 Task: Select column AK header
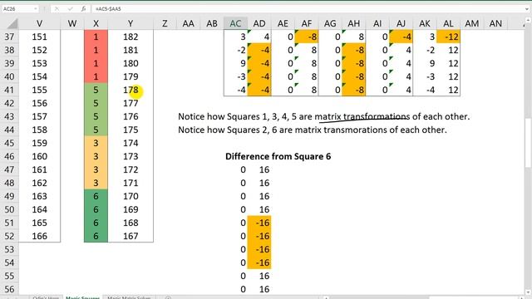click(425, 23)
